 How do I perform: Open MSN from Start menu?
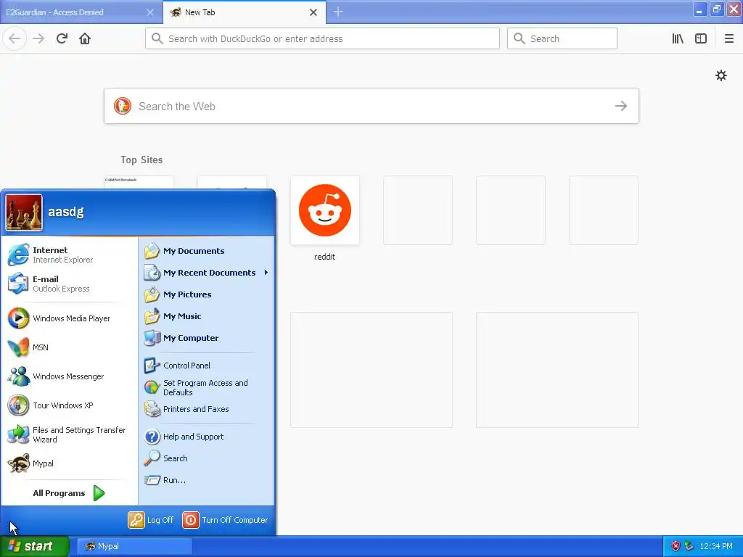pyautogui.click(x=69, y=347)
